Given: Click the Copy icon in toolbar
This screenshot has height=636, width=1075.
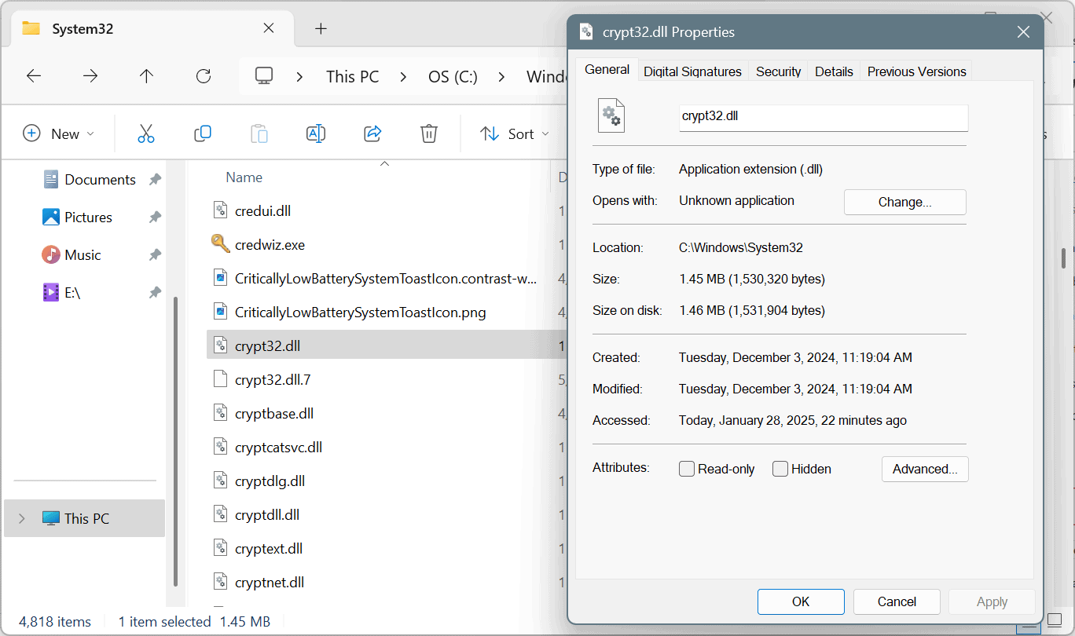Looking at the screenshot, I should (203, 133).
